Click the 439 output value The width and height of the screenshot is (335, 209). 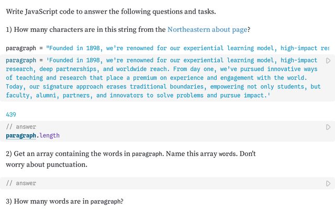11,114
